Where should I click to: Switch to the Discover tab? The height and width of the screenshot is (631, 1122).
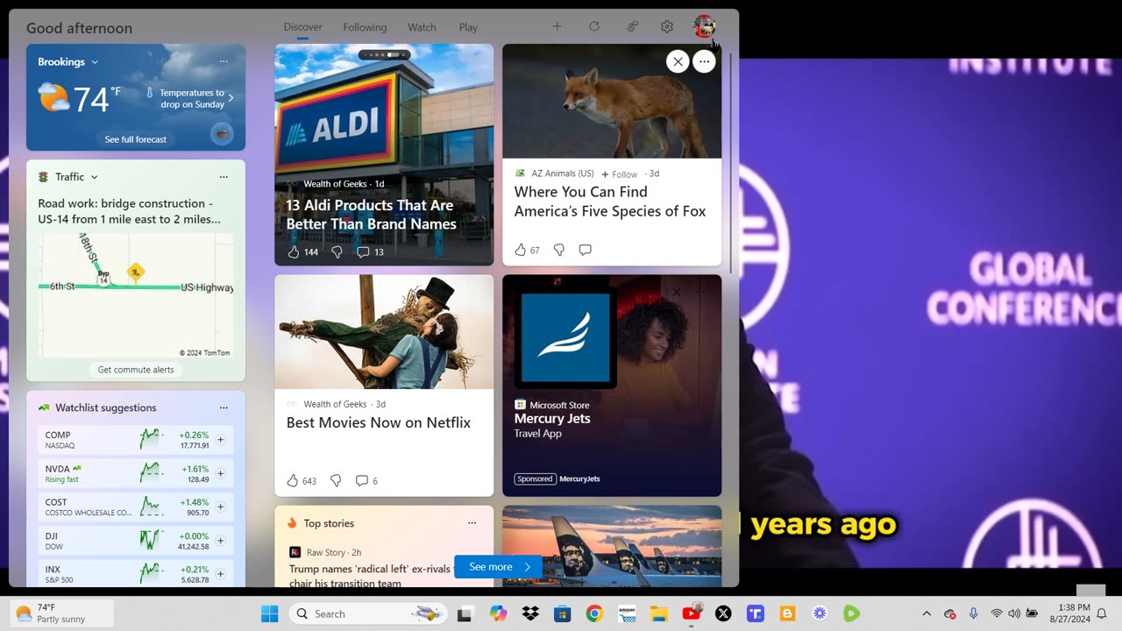coord(303,27)
